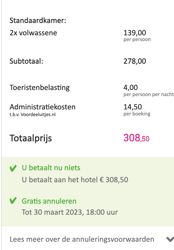Image resolution: width=174 pixels, height=250 pixels.
Task: Click 'Tot 30 maart 2023, 18:00 uur' text
Action: 70,212
